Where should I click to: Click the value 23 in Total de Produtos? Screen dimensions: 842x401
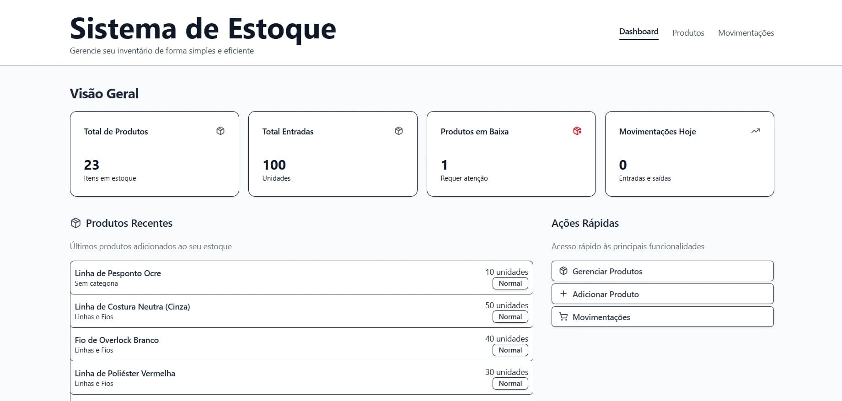91,165
